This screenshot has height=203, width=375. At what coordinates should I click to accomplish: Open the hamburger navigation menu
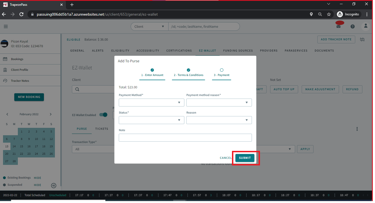[5, 26]
